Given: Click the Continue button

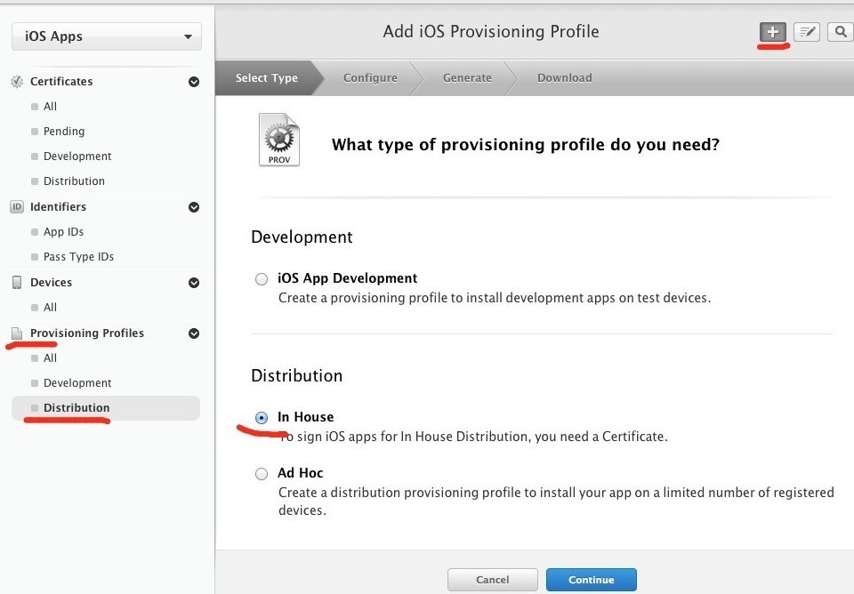Looking at the screenshot, I should click(592, 580).
